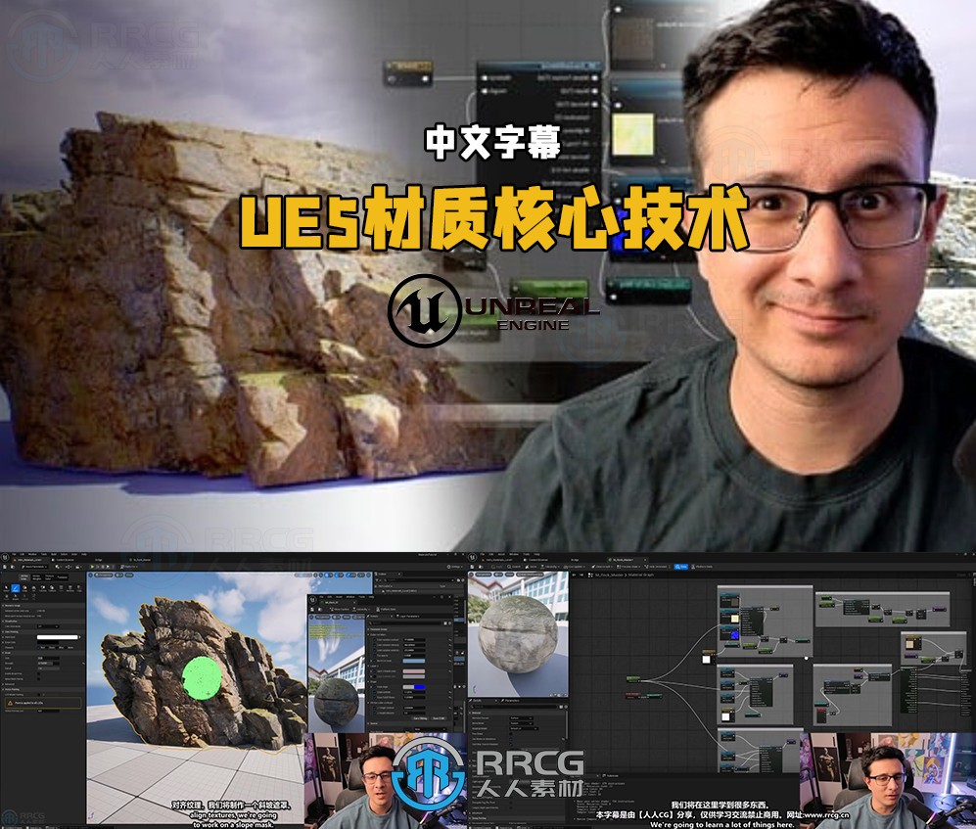The image size is (976, 829).
Task: Click the Outliner search field
Action: pyautogui.click(x=420, y=580)
